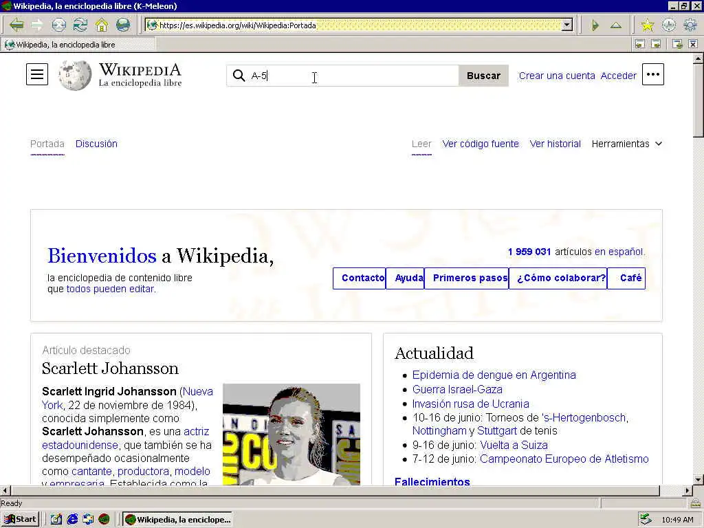The height and width of the screenshot is (528, 704).
Task: Open 'Epidemia de dengue en Argentina' link
Action: click(x=494, y=375)
